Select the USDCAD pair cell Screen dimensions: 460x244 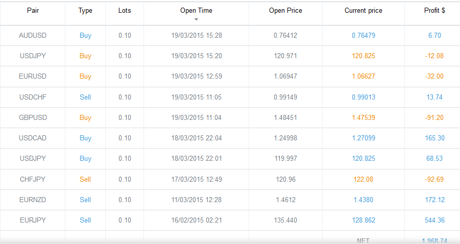pyautogui.click(x=33, y=138)
